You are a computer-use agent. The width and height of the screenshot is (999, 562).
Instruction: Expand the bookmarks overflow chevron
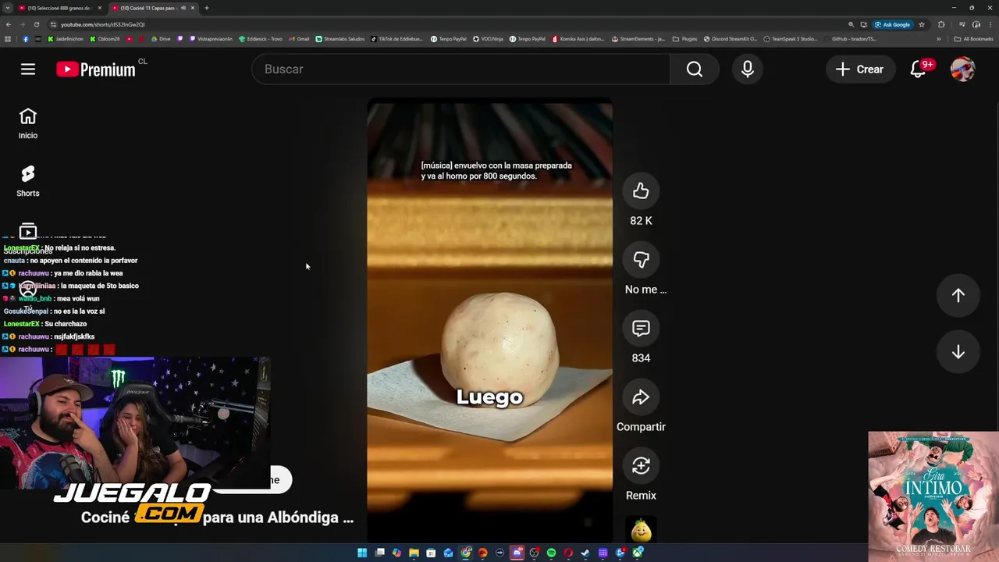pos(939,39)
